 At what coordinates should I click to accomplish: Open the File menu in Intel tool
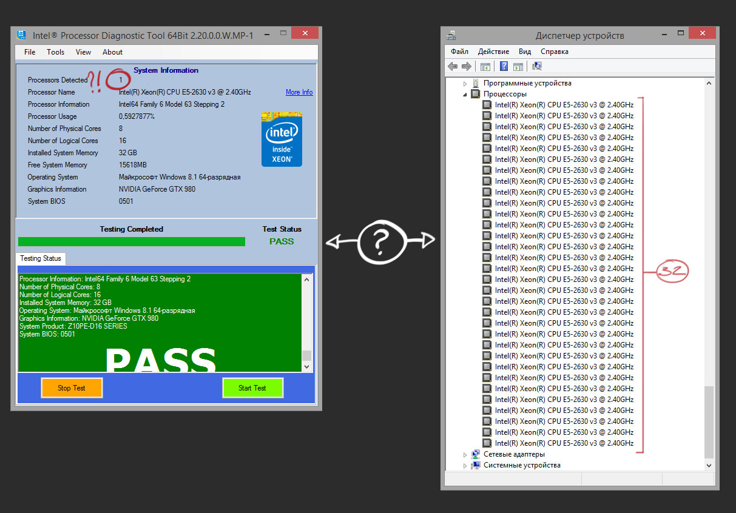click(30, 52)
